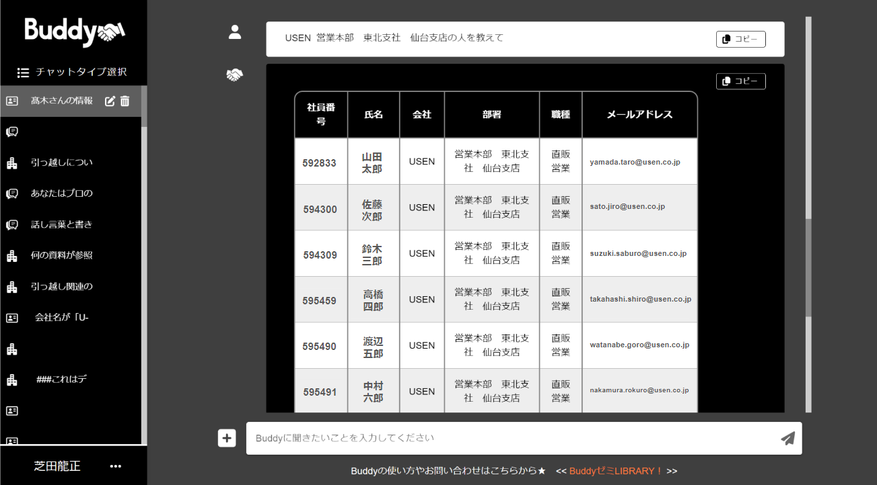Click the building icon beside 引っ越し関連の
Screen dimensions: 877x485
coord(11,287)
